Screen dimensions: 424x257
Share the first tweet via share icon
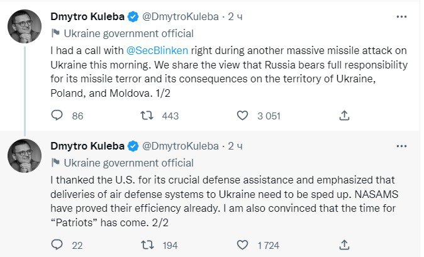(344, 116)
